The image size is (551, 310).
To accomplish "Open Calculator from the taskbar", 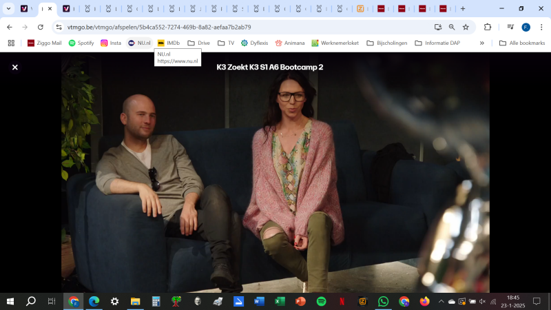I will pos(156,301).
